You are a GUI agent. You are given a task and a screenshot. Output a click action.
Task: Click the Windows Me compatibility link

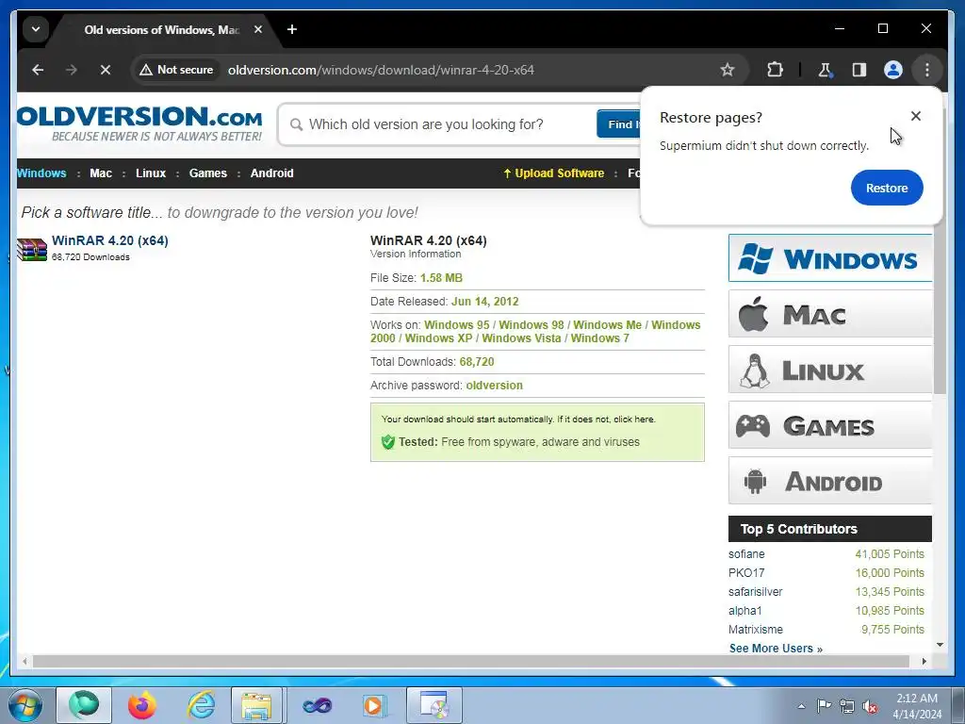[x=608, y=325]
